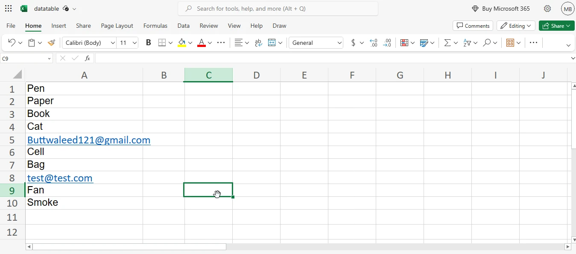Click the Increase Decimal icon

coord(373,43)
